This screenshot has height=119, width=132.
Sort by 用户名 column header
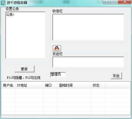point(8,85)
